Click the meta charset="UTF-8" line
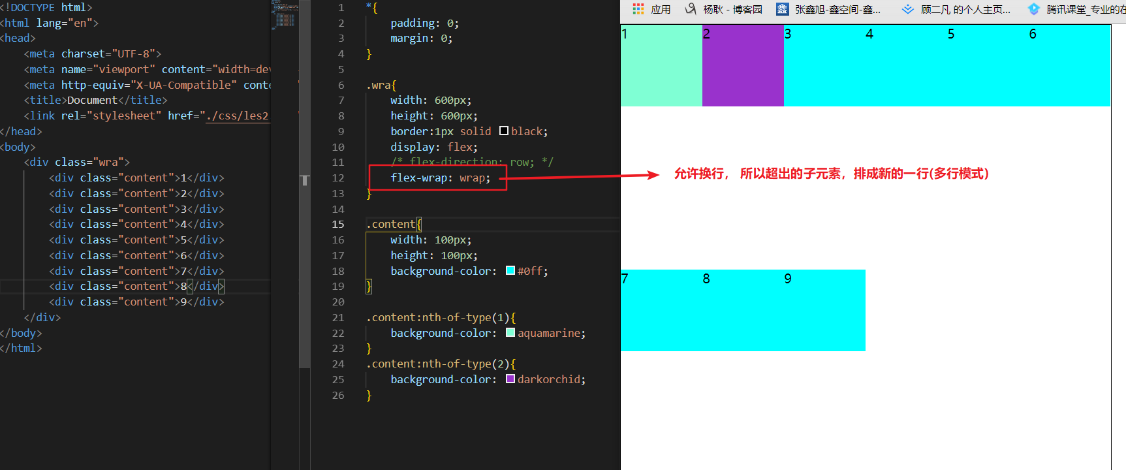Image resolution: width=1126 pixels, height=470 pixels. (x=93, y=54)
